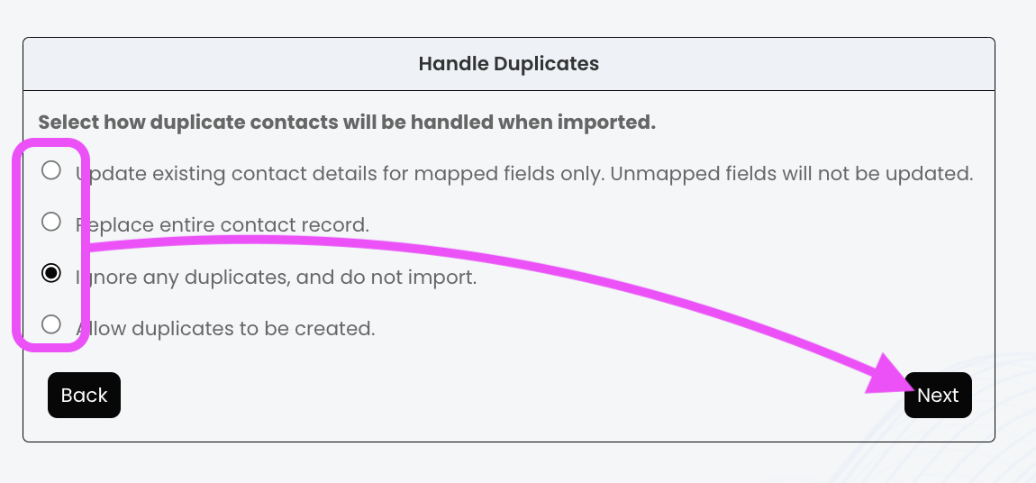Screen dimensions: 1036x483
Task: Click the word "imported" in the bold instruction
Action: (607, 122)
